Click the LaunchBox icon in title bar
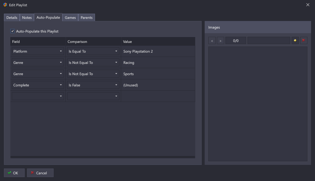The width and height of the screenshot is (315, 181). (5, 5)
